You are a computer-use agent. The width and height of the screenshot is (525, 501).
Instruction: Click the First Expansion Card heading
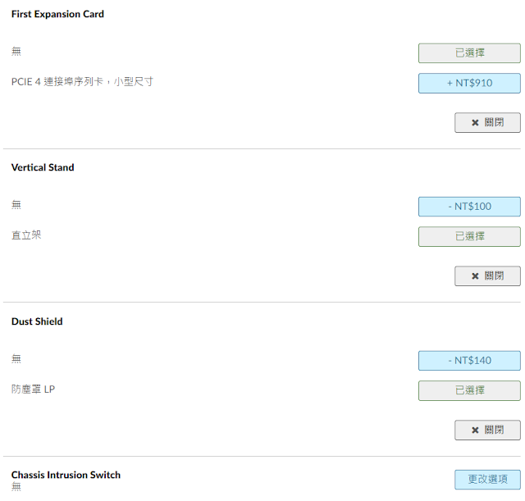tap(57, 14)
